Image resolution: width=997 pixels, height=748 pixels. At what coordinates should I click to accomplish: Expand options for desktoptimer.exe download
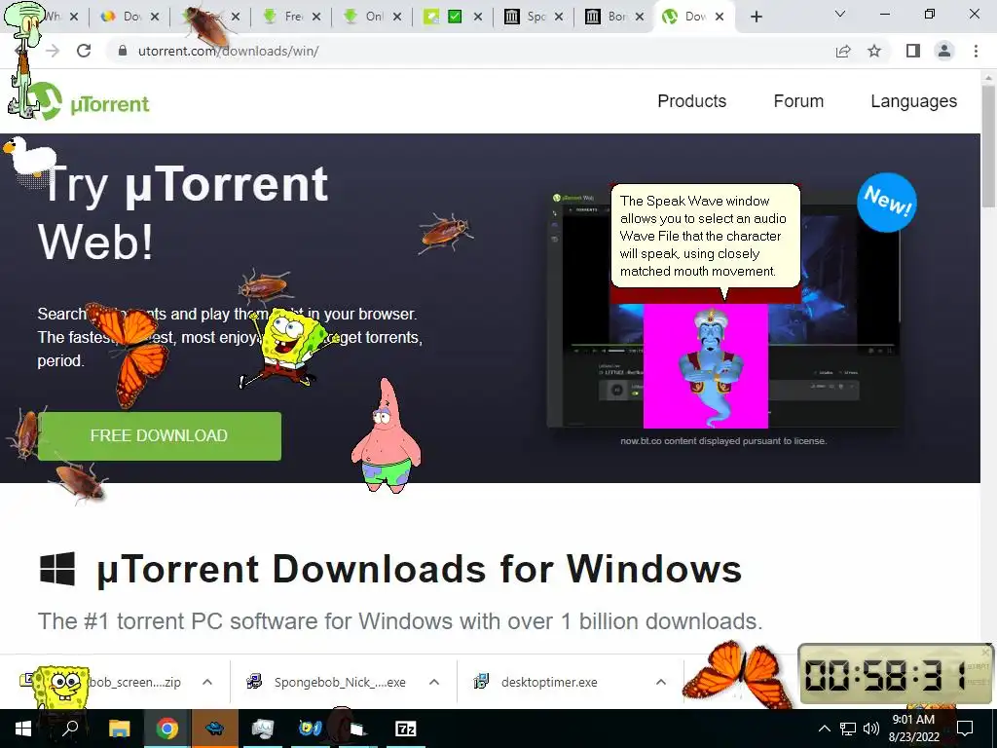pos(661,682)
